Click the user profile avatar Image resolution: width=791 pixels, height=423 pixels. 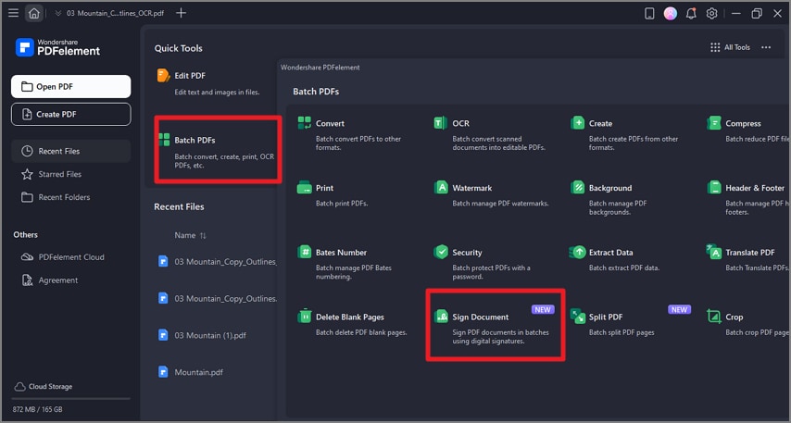point(671,14)
